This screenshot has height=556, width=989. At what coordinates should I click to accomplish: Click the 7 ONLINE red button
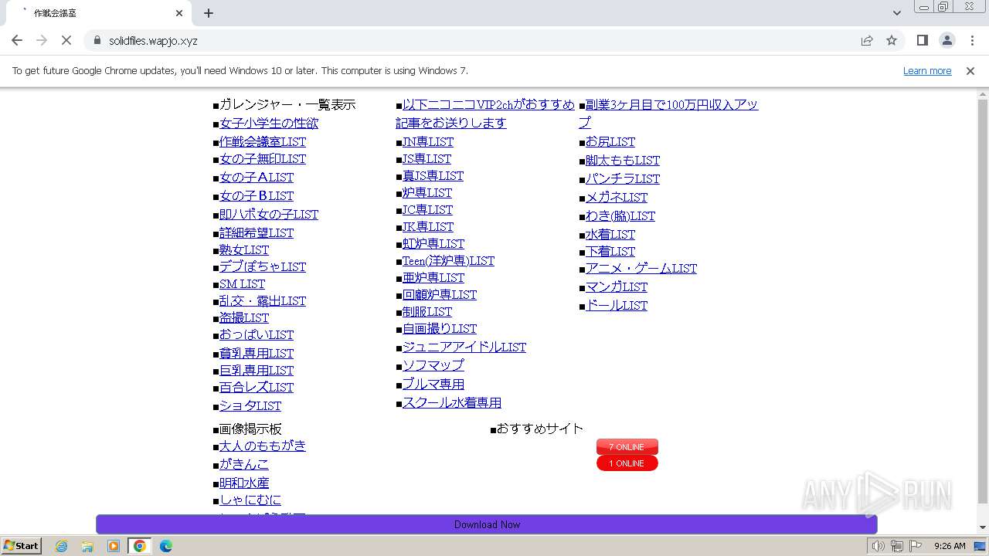[x=627, y=447]
